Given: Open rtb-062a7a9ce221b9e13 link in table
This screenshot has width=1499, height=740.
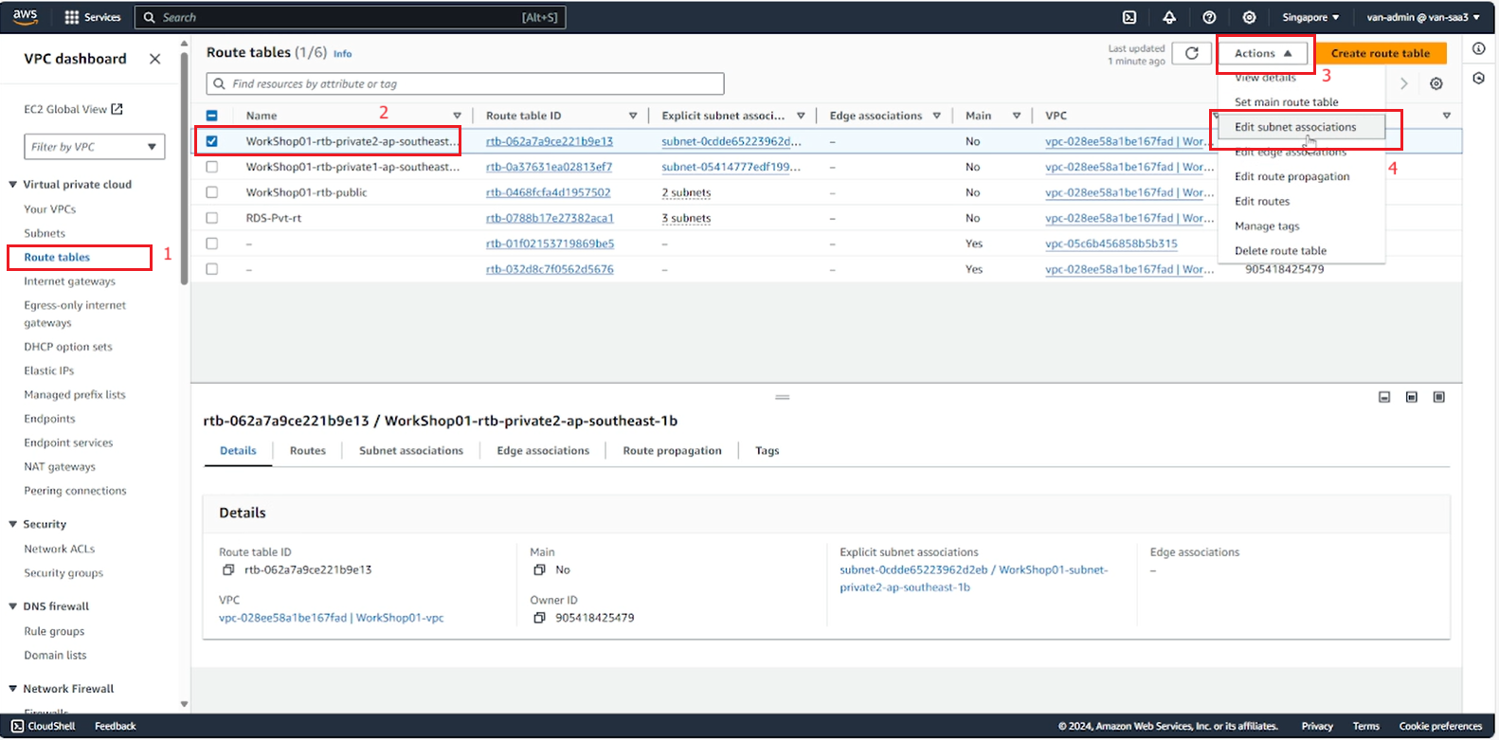Looking at the screenshot, I should (550, 141).
